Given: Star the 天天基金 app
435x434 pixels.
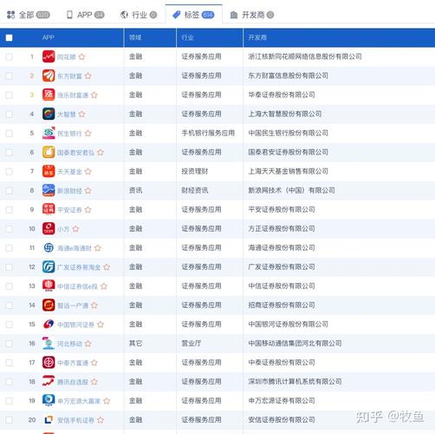Looking at the screenshot, I should click(88, 171).
